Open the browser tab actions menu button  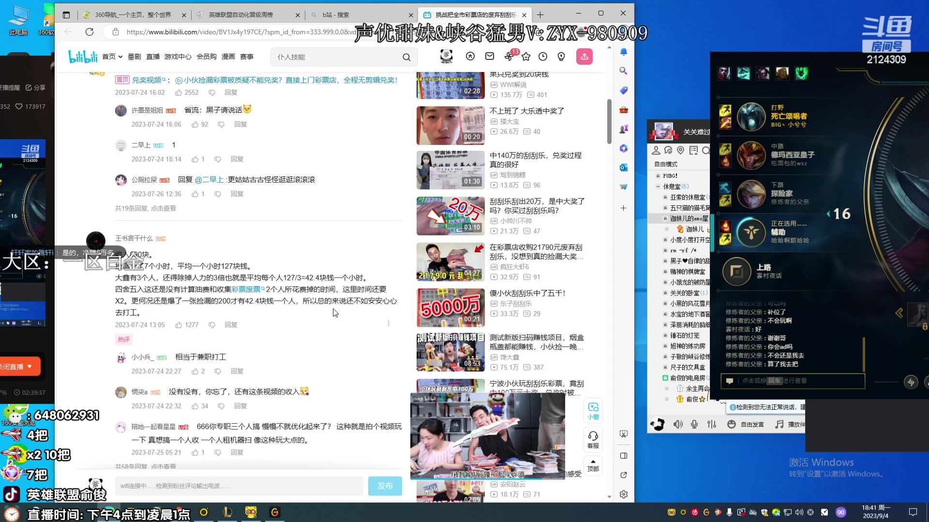point(66,15)
